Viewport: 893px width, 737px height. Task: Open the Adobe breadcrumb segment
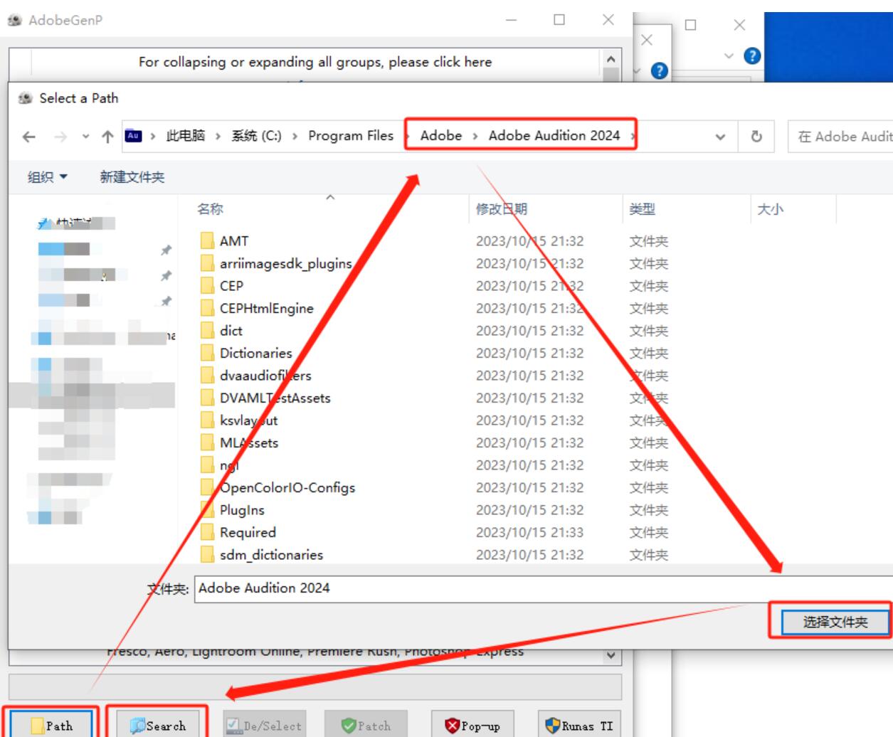pos(441,136)
